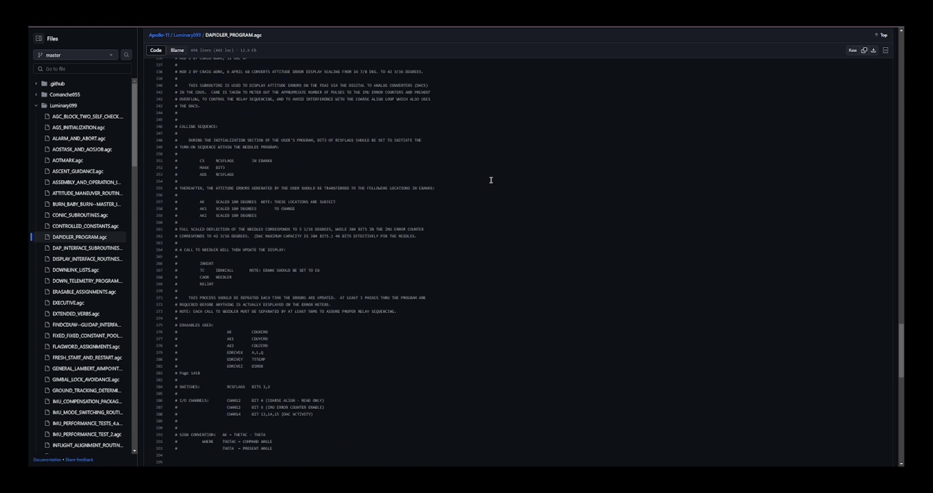Click the Raw button

pyautogui.click(x=853, y=50)
